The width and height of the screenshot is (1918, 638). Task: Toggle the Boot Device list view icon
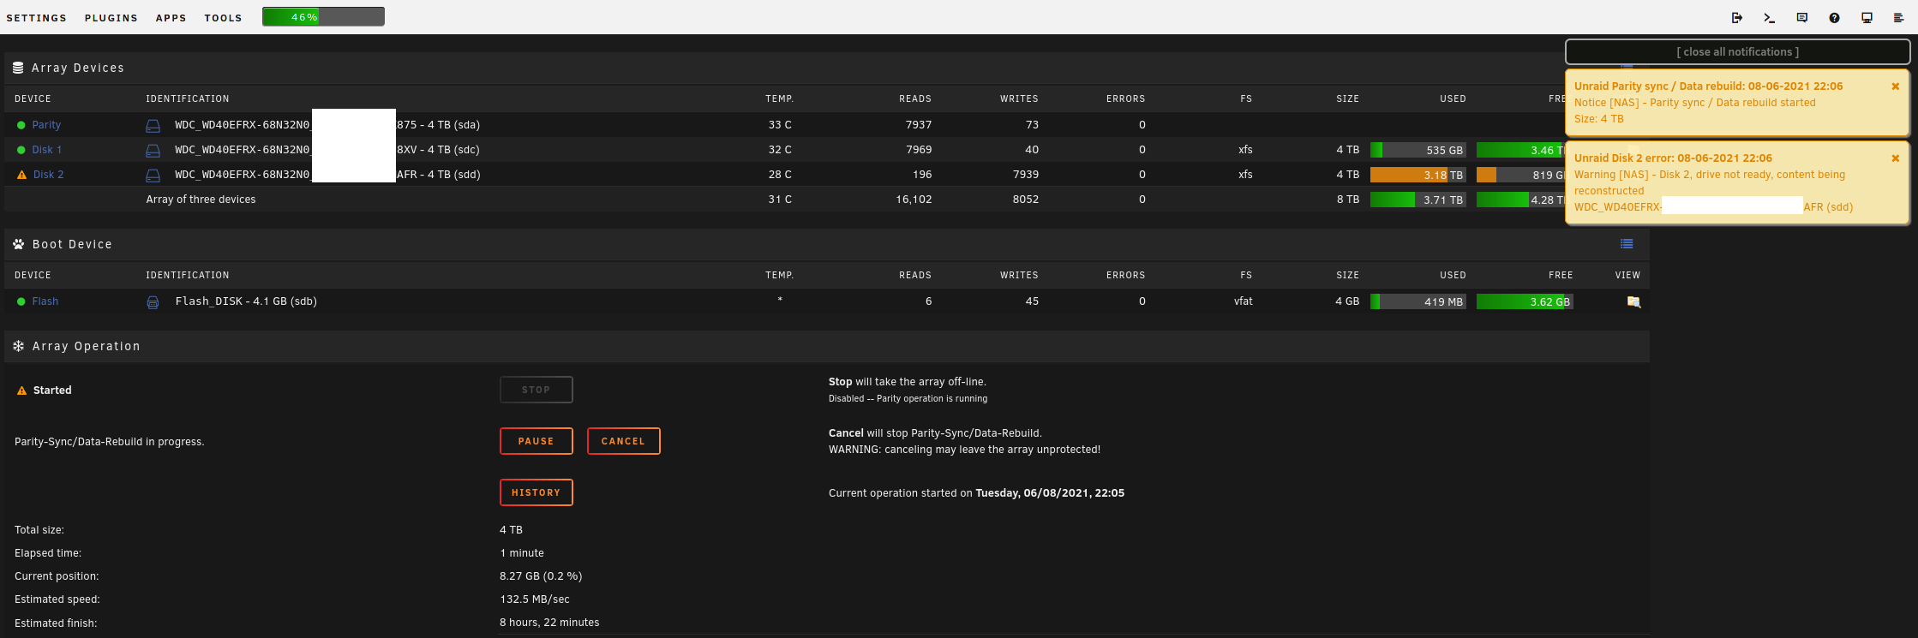[1627, 244]
